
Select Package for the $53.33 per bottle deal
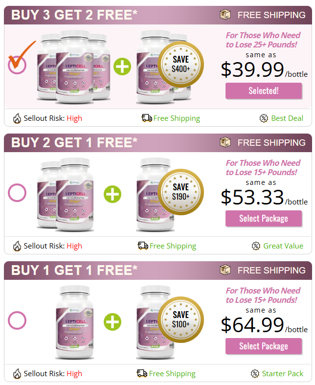pos(264,219)
